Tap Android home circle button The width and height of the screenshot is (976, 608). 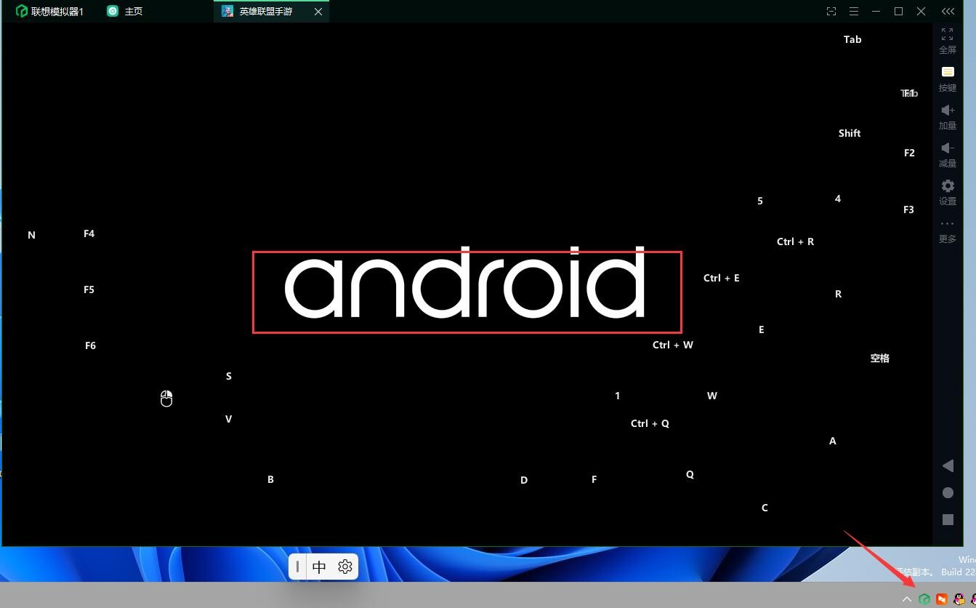point(948,492)
